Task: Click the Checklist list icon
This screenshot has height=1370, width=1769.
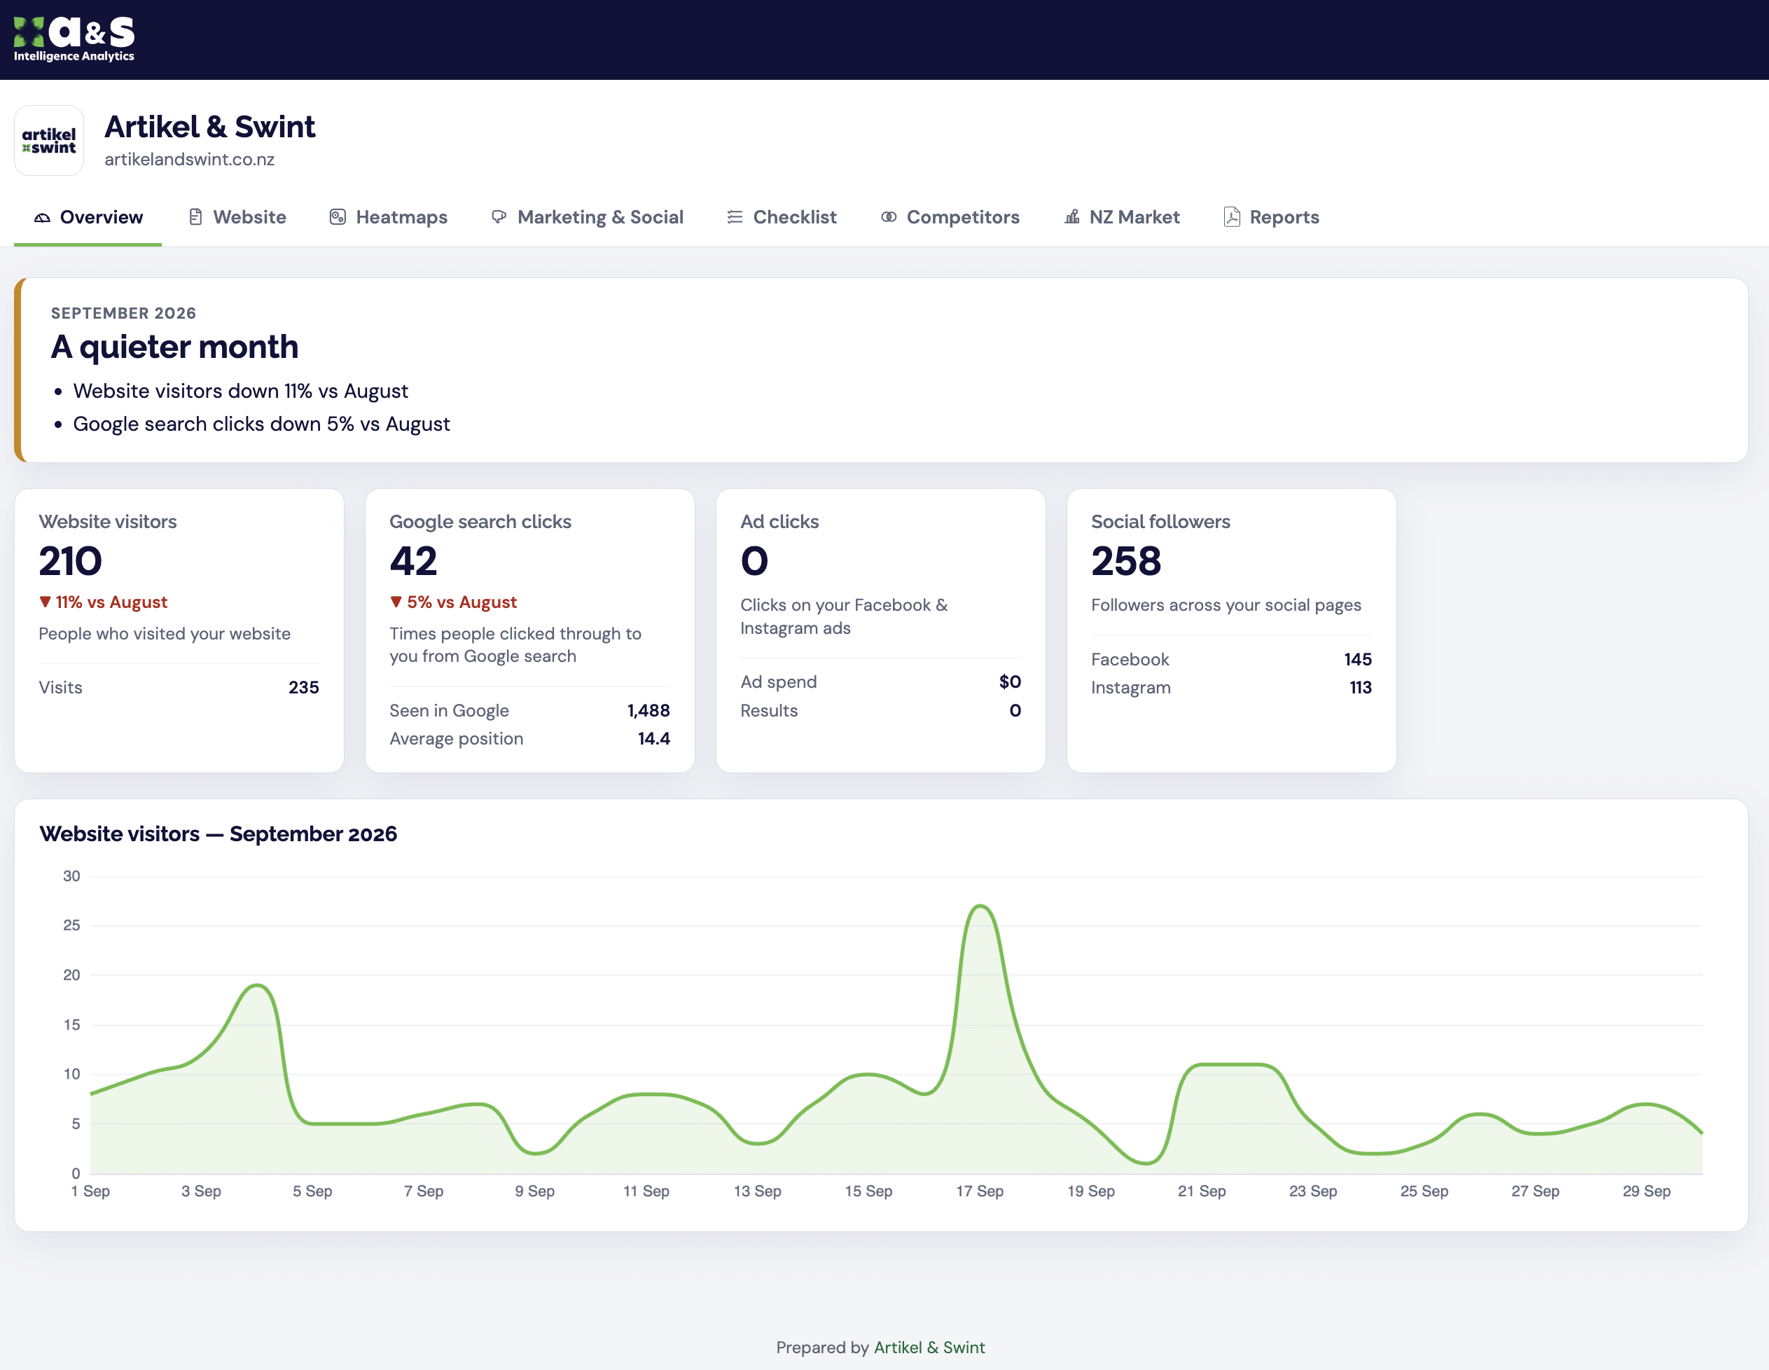Action: point(735,217)
